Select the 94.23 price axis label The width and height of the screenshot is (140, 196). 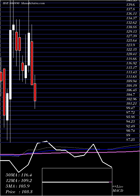pos(130,122)
